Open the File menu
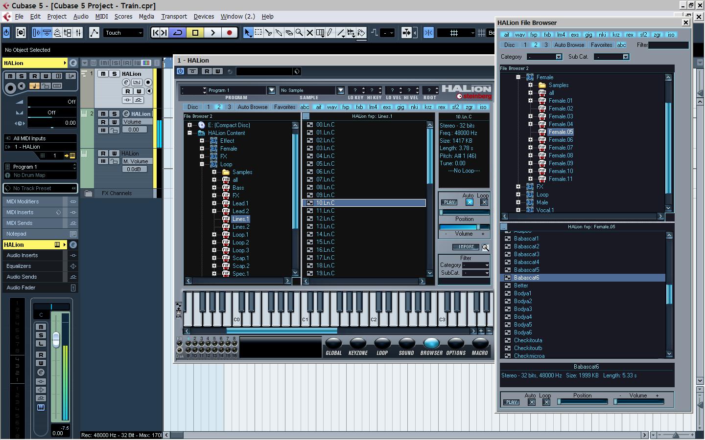 point(19,16)
